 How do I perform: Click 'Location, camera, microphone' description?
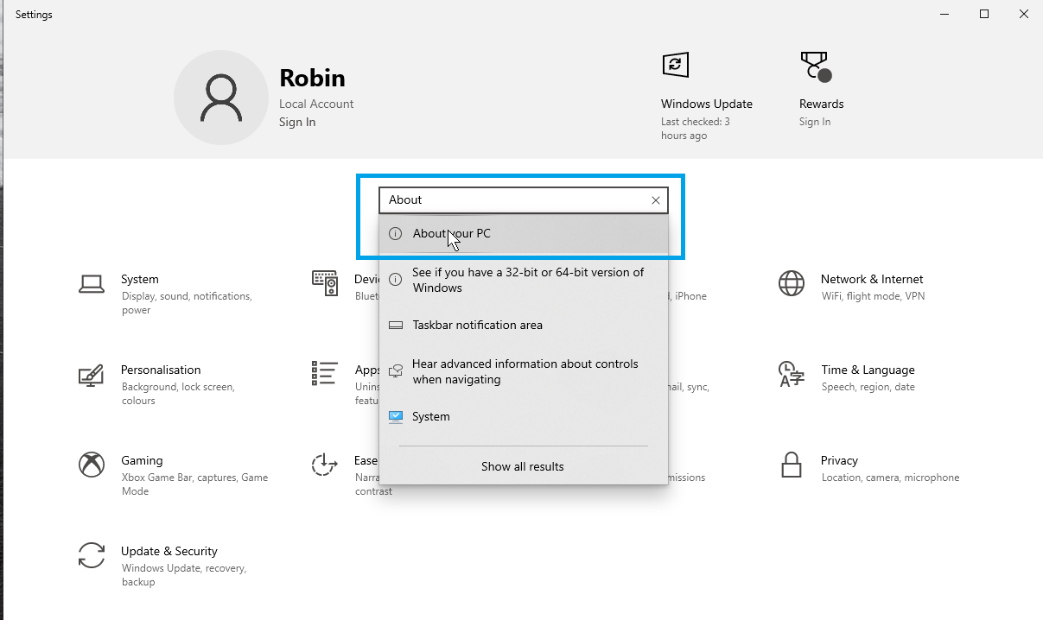pyautogui.click(x=890, y=478)
